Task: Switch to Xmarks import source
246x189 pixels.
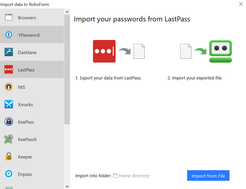Action: 32,104
